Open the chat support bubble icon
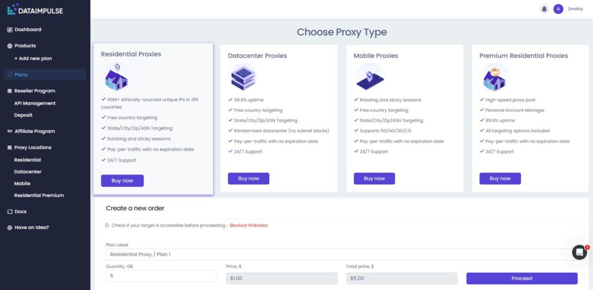 tap(579, 252)
